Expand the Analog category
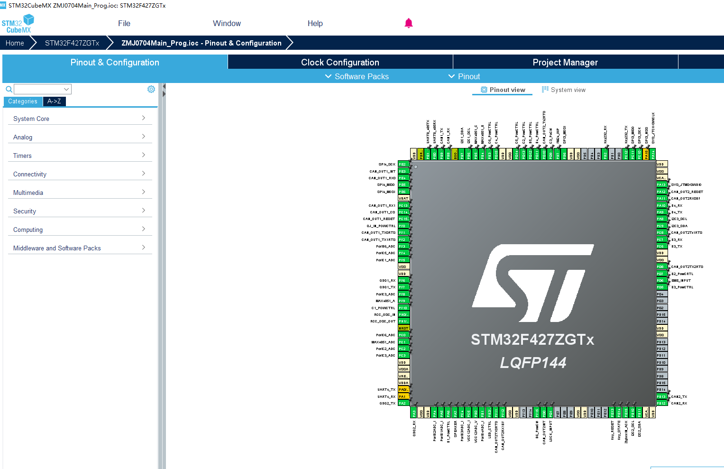Image resolution: width=724 pixels, height=469 pixels. point(80,137)
